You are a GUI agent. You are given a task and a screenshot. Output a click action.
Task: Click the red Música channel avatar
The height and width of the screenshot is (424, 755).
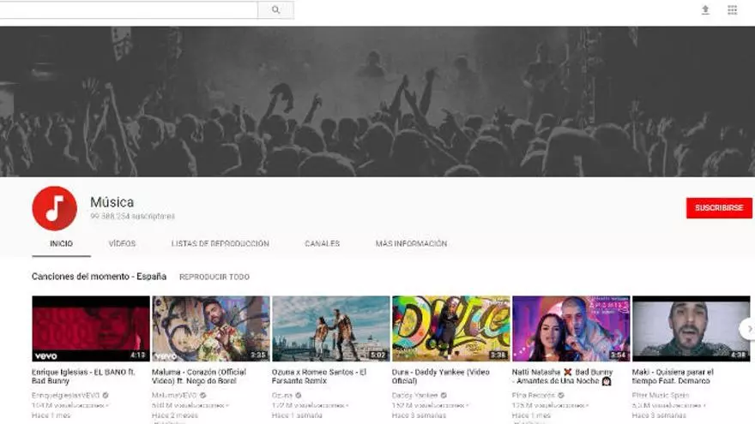(x=54, y=208)
